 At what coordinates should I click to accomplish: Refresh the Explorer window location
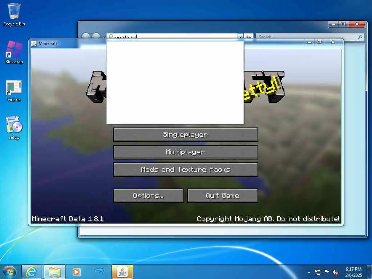[248, 37]
